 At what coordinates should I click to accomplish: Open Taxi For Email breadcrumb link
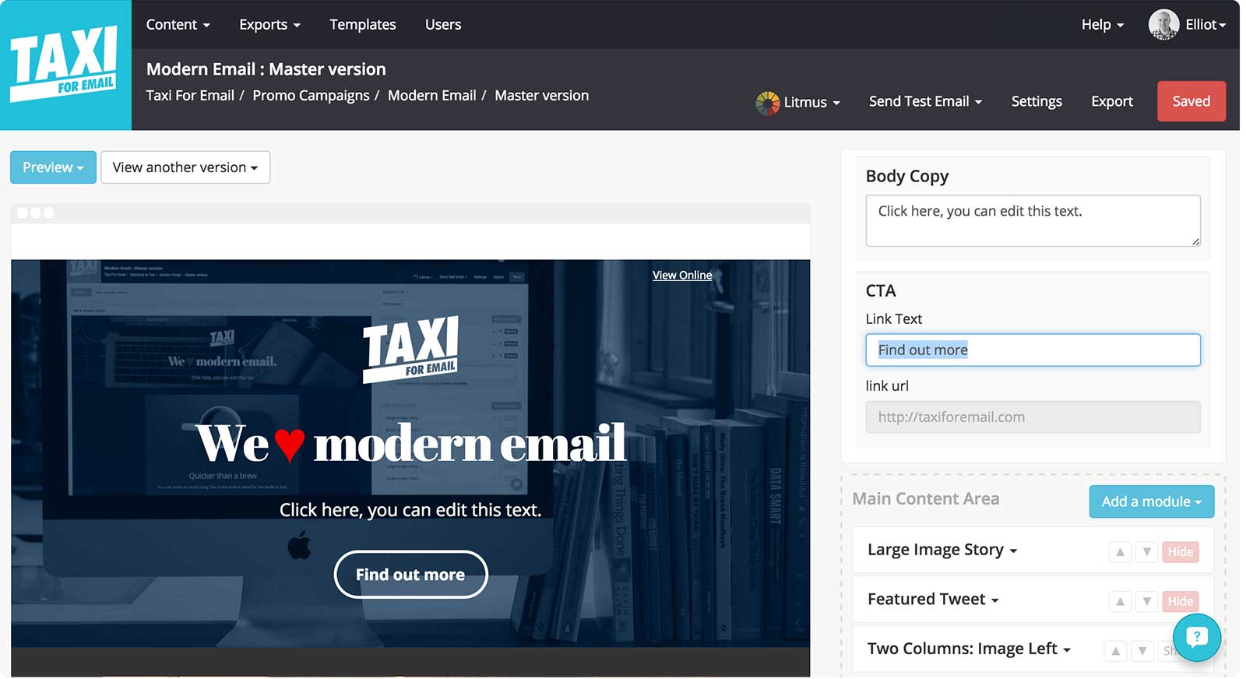tap(190, 96)
